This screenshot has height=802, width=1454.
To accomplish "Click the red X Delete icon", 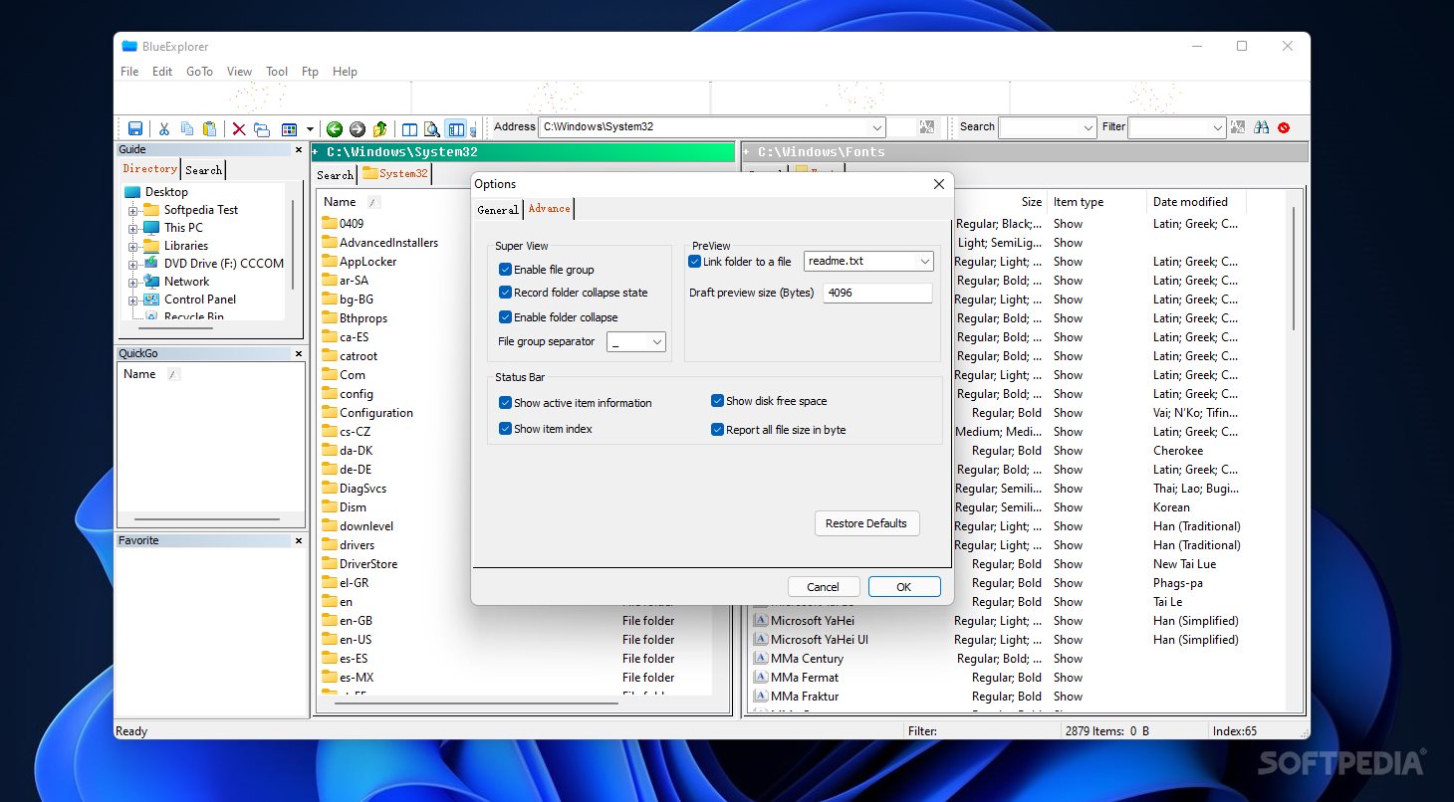I will 239,128.
